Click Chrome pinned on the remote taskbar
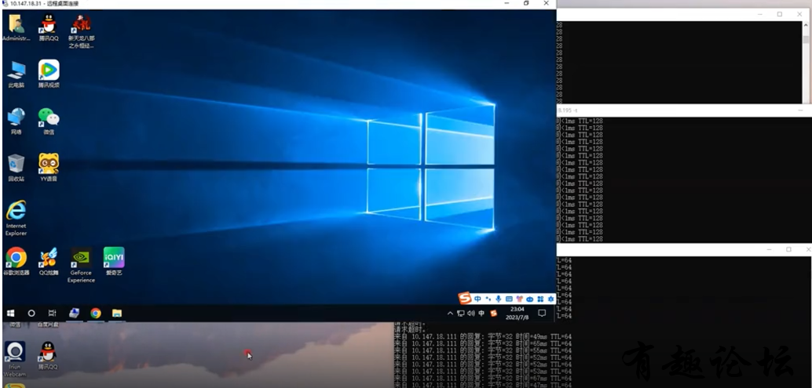The image size is (812, 388). pyautogui.click(x=95, y=313)
